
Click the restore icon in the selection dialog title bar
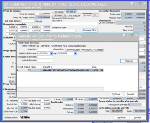coord(124,36)
